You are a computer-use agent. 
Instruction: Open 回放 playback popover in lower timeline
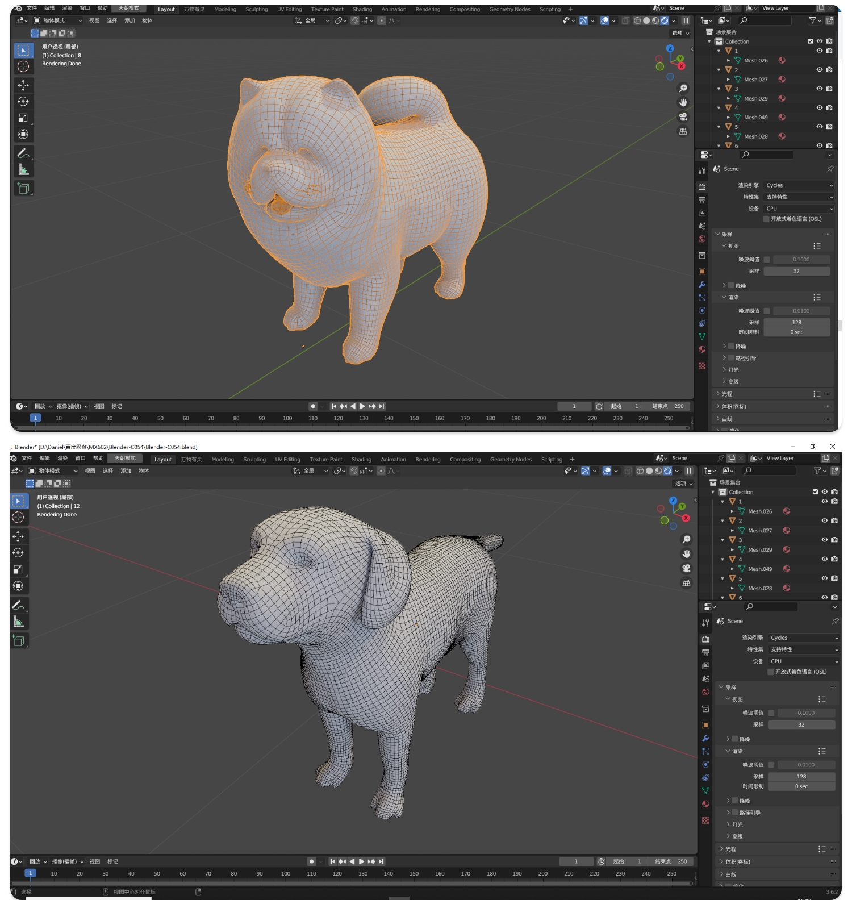[38, 861]
